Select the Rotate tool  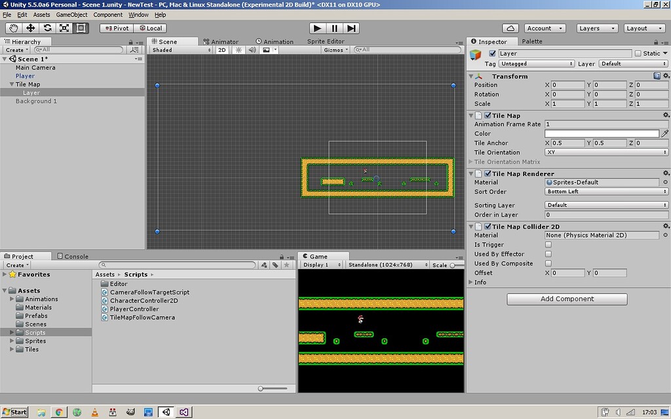click(x=48, y=27)
